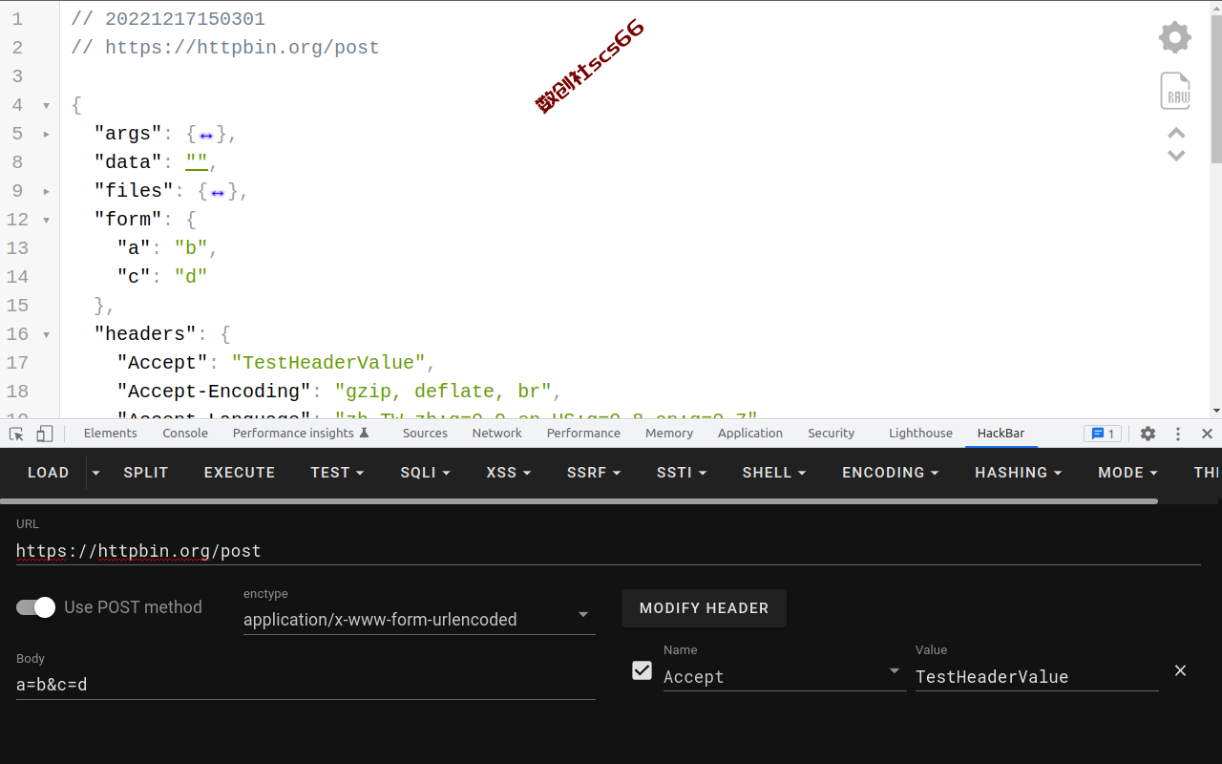The height and width of the screenshot is (764, 1222).
Task: Focus the Body input field
Action: pos(305,685)
